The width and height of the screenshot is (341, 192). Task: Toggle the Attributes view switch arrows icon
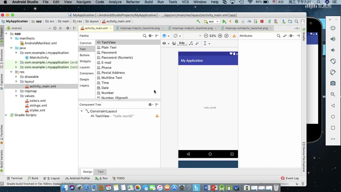click(285, 36)
